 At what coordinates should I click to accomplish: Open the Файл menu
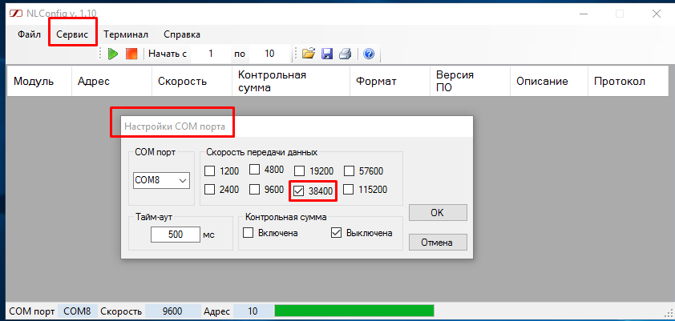tap(30, 34)
